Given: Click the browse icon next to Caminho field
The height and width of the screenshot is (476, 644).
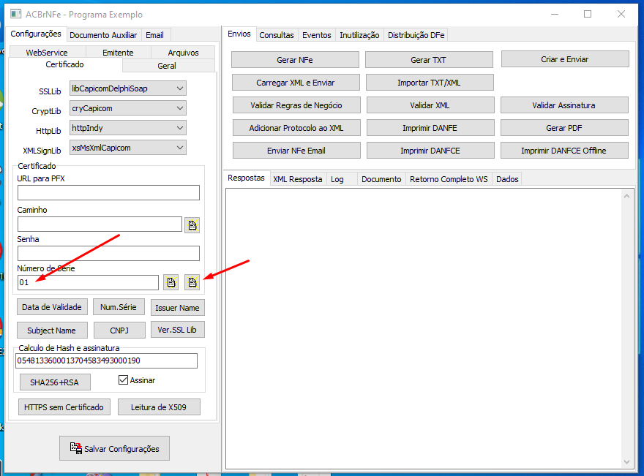Looking at the screenshot, I should click(x=192, y=225).
